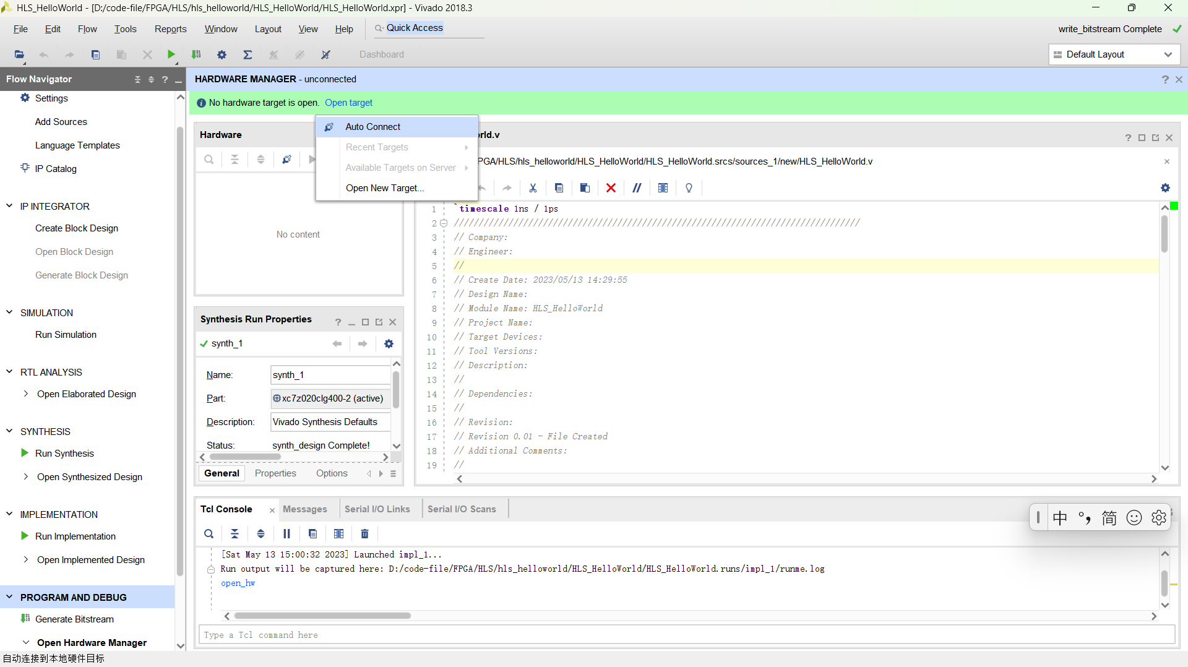
Task: Click Run Implementation in Flow Navigator
Action: [75, 536]
